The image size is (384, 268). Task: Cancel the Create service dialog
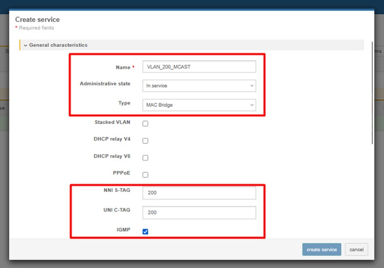[356, 250]
